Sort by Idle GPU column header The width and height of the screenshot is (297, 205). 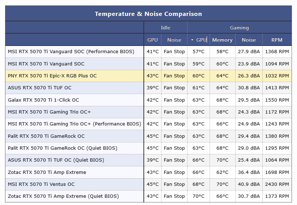tap(152, 40)
